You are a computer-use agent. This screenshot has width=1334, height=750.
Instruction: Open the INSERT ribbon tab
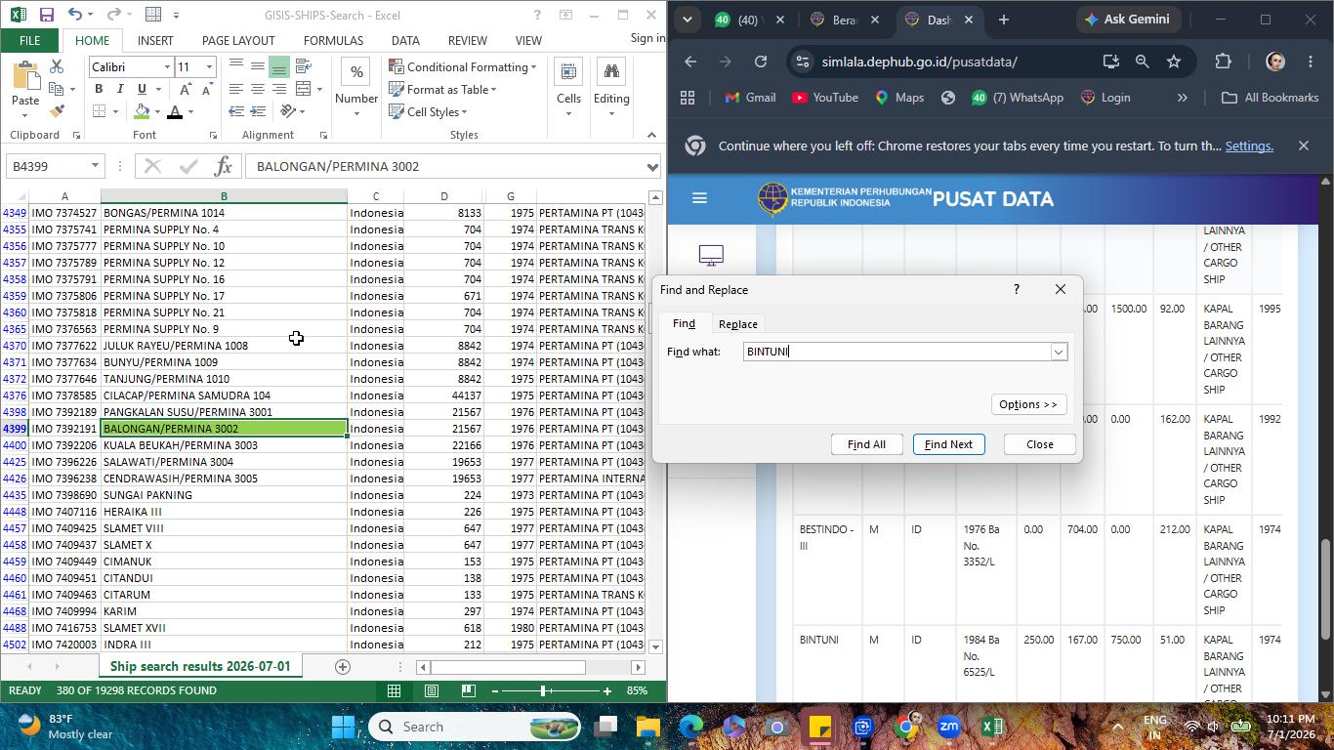pos(155,40)
